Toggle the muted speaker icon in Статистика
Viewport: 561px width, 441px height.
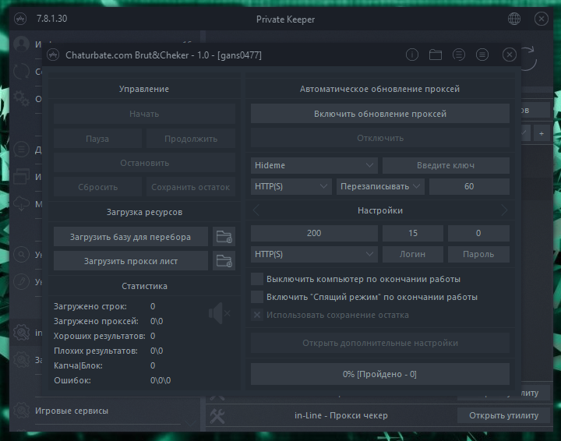tap(220, 314)
